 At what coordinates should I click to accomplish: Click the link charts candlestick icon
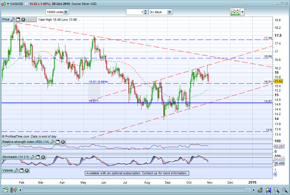pyautogui.click(x=13, y=190)
